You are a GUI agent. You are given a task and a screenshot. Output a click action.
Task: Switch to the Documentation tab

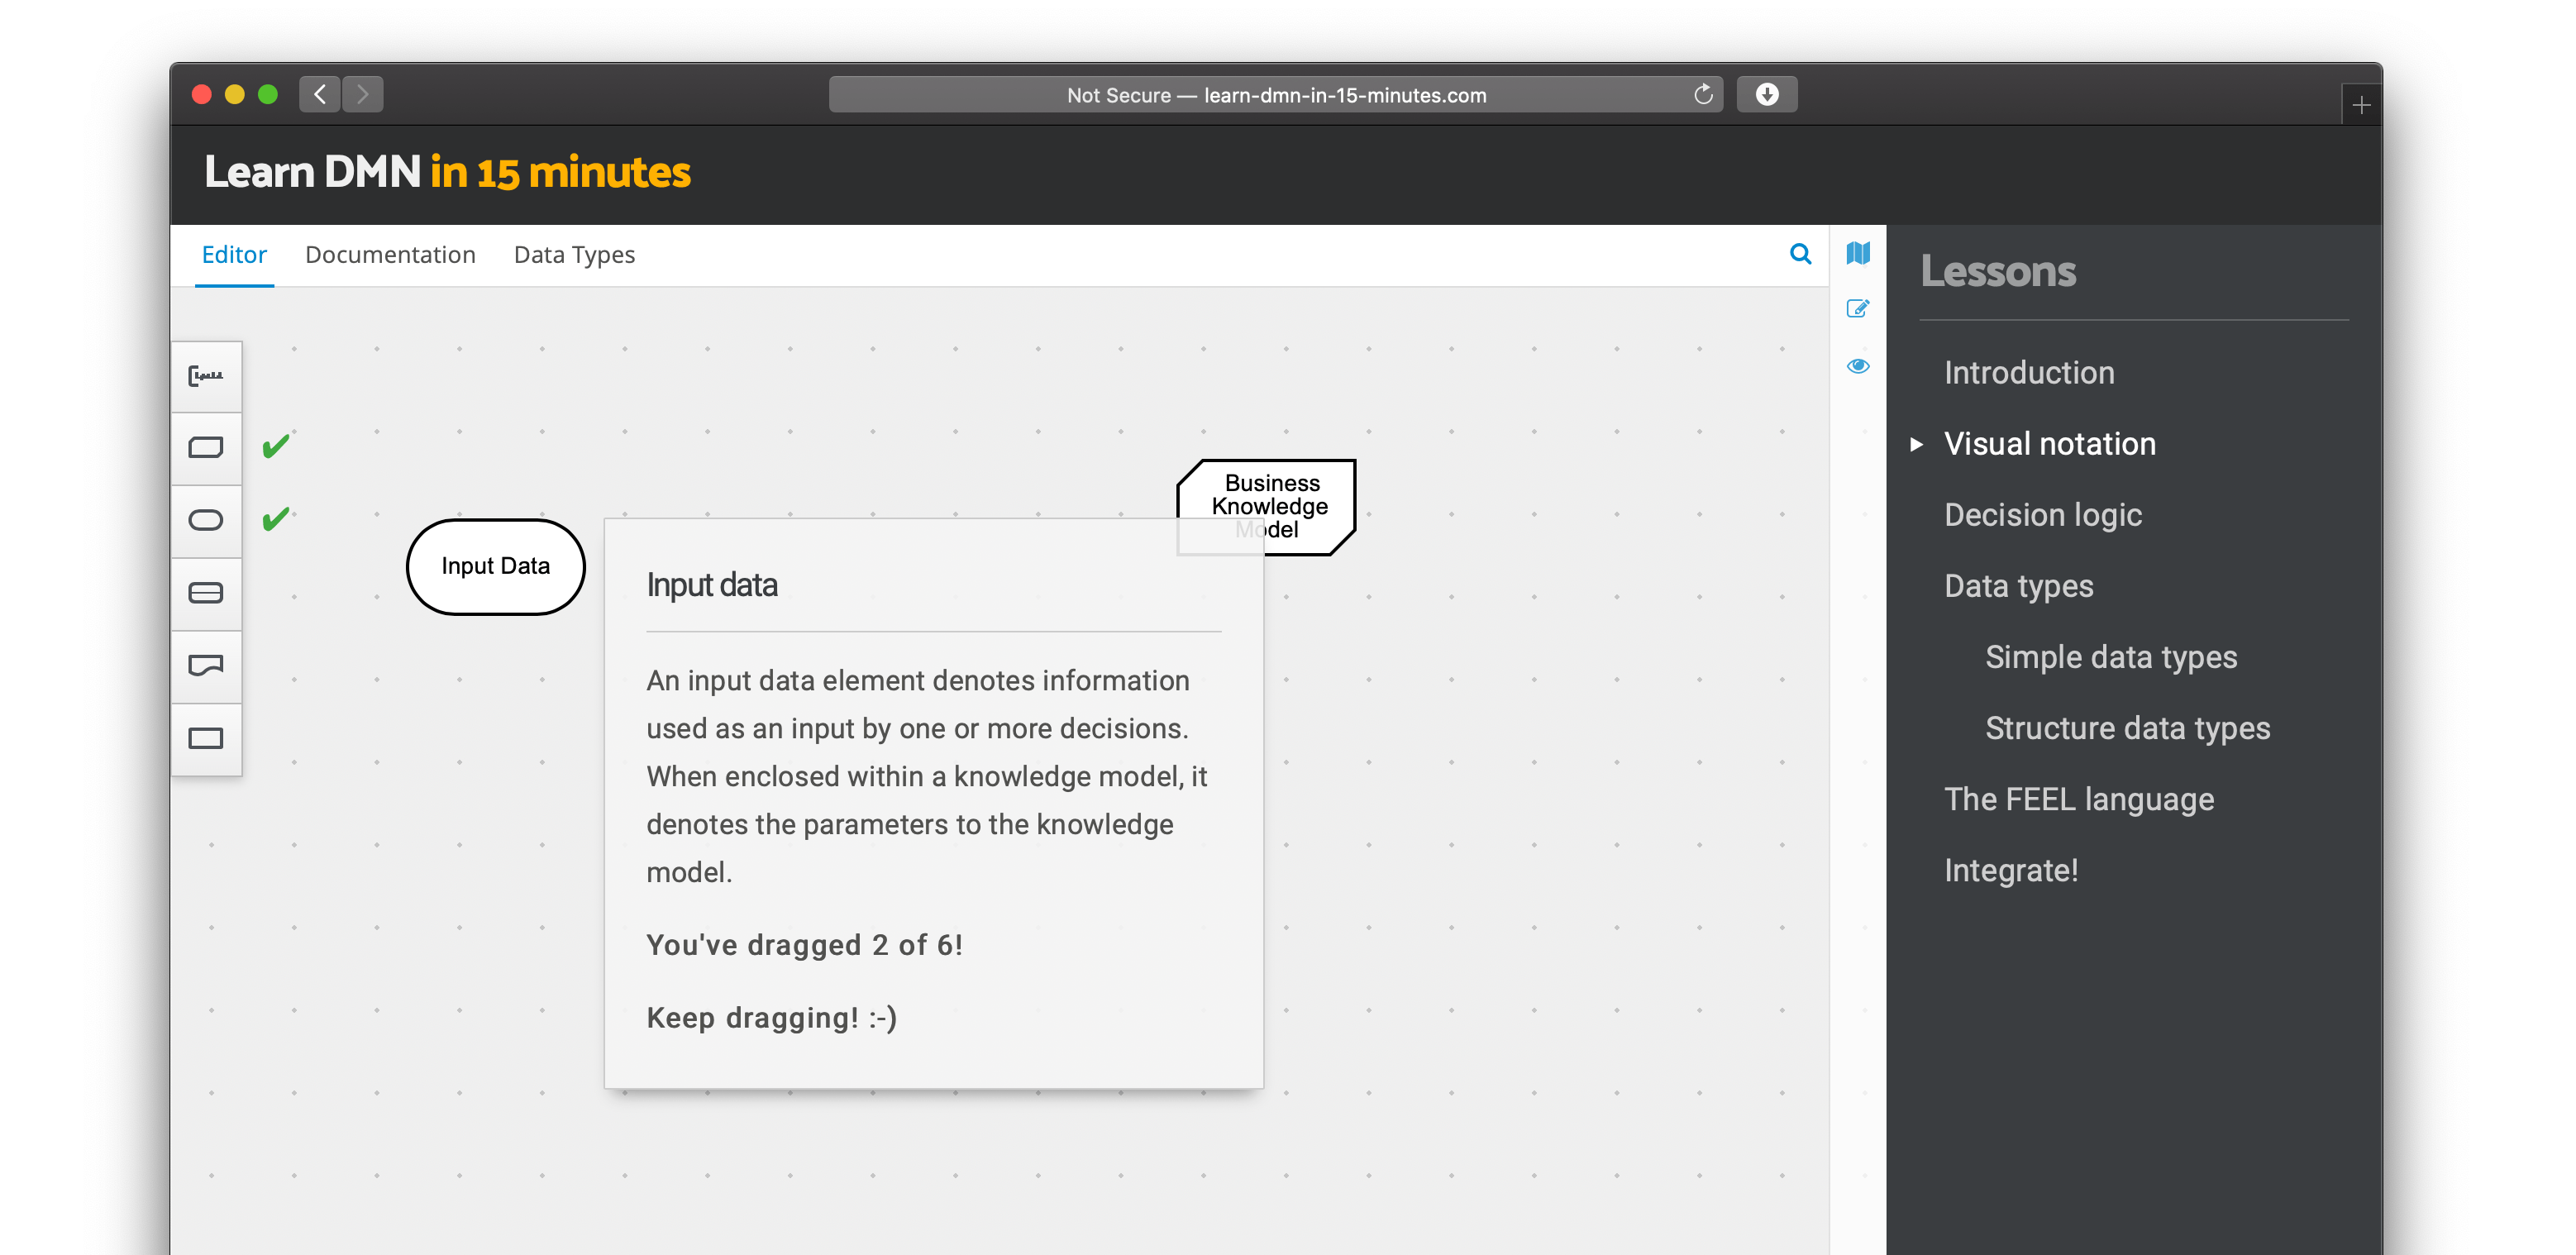point(390,255)
